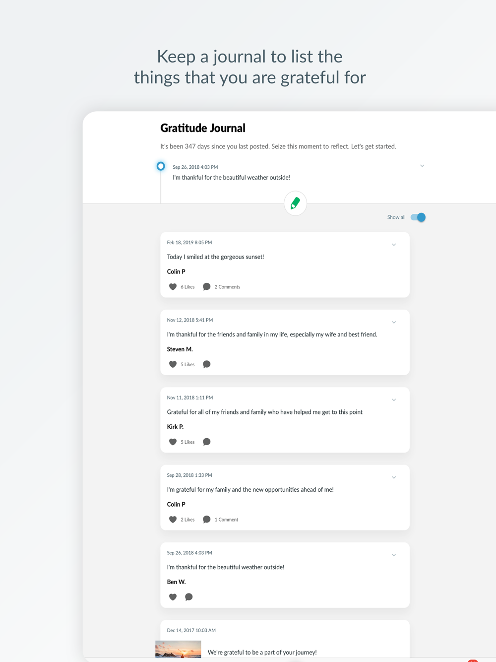Open comment bubble on Steven M.'s post
Viewport: 496px width, 662px height.
(x=207, y=364)
